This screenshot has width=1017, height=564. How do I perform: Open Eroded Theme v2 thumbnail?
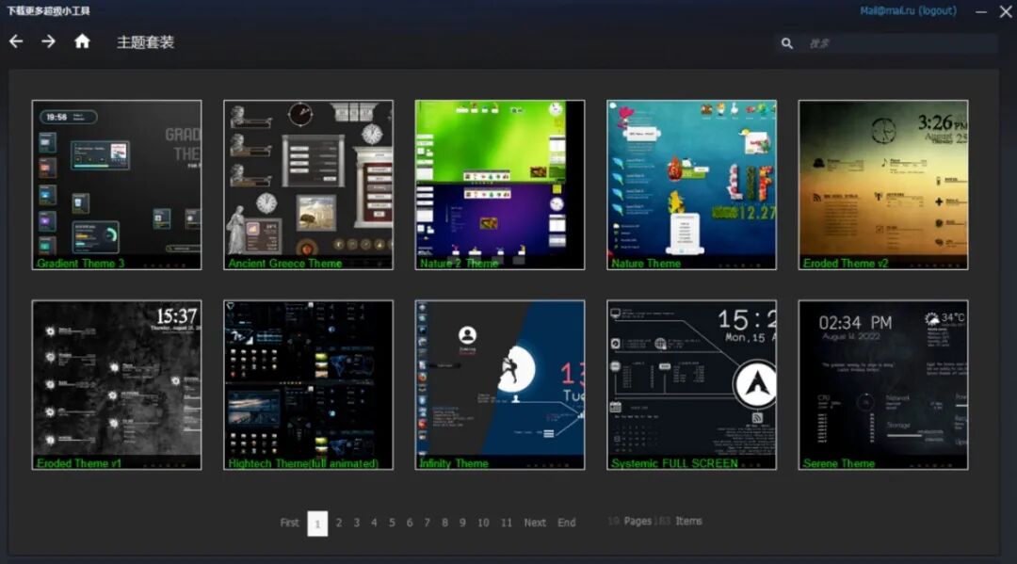pos(882,185)
